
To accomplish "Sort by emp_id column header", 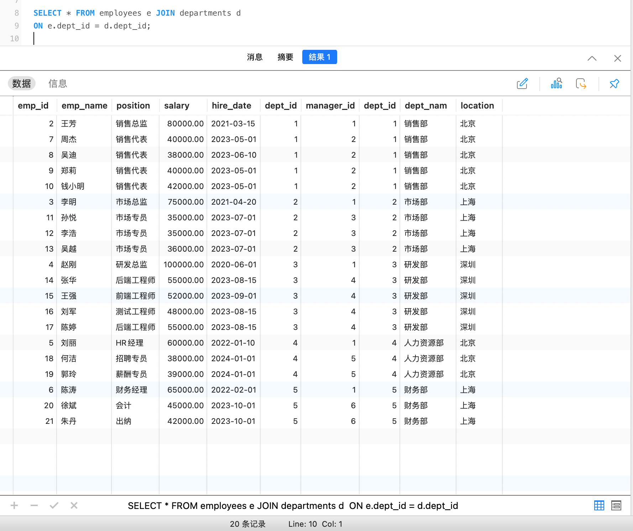I will [33, 106].
